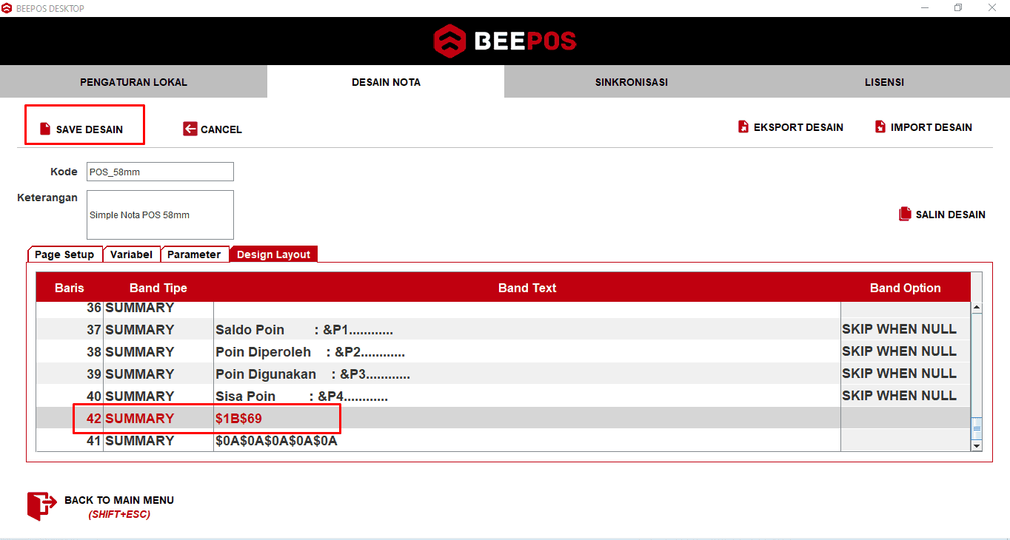Click the Cancel back-arrow icon
Screen dimensions: 1010x540
click(190, 129)
